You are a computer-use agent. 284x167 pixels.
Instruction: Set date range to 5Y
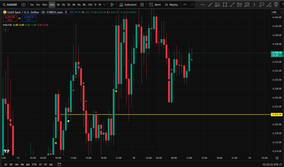[x=45, y=164]
